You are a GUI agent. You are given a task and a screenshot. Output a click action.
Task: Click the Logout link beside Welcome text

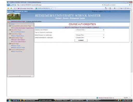pyautogui.click(x=108, y=11)
